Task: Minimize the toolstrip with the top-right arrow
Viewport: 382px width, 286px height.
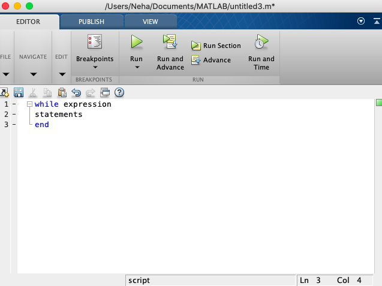Action: click(377, 21)
